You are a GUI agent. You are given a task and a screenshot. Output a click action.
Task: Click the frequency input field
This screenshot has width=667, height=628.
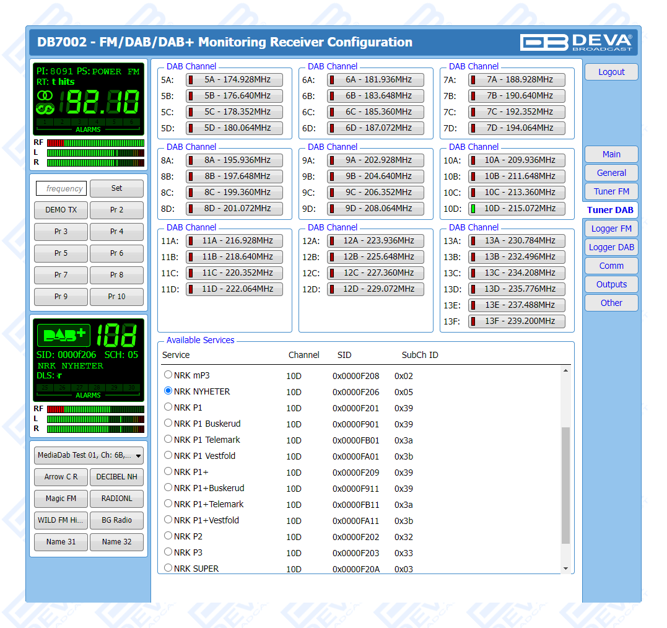coord(61,188)
